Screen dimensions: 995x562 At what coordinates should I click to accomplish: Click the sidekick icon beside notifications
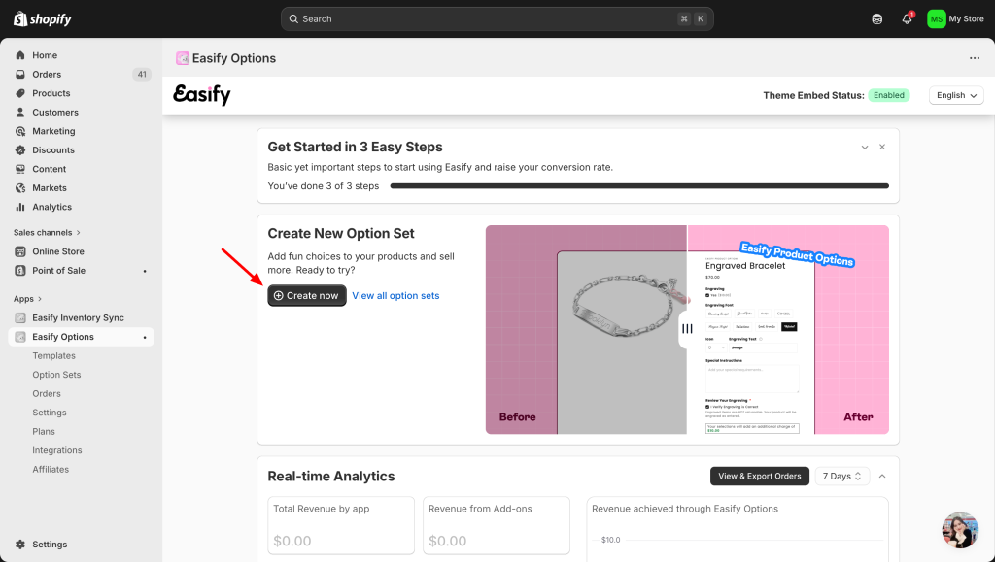coord(877,18)
